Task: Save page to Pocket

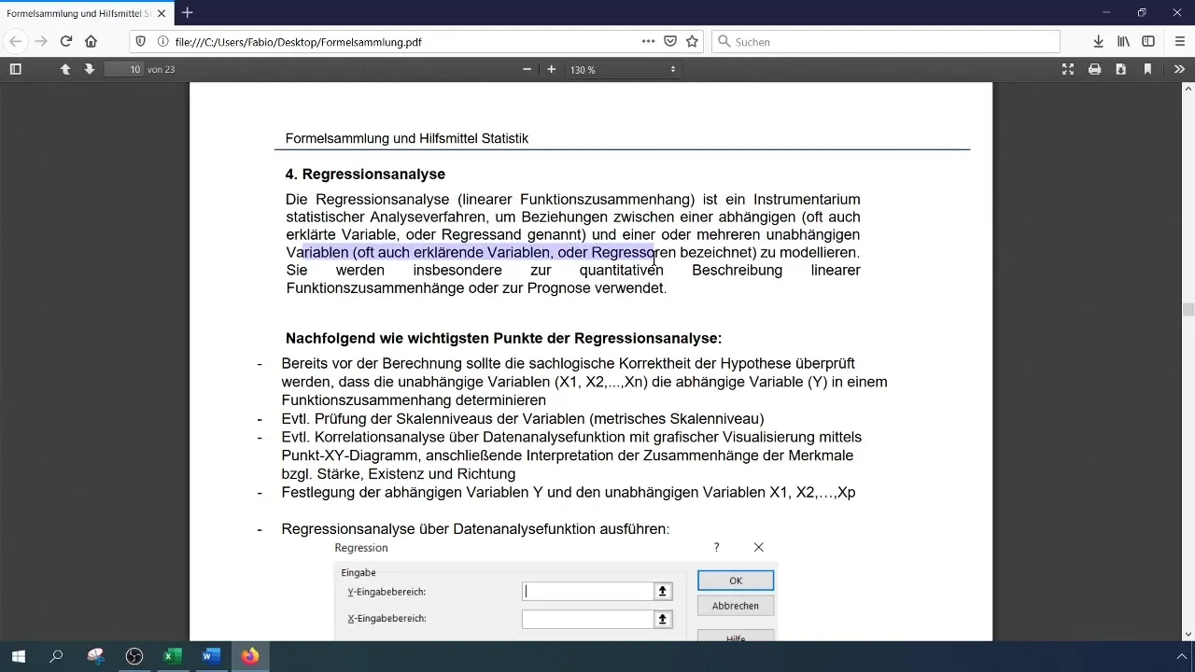Action: pyautogui.click(x=670, y=41)
